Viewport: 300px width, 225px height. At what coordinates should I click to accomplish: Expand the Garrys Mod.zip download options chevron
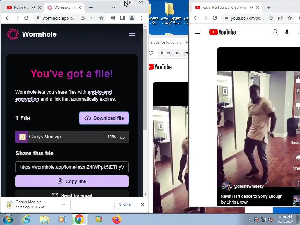pos(64,204)
